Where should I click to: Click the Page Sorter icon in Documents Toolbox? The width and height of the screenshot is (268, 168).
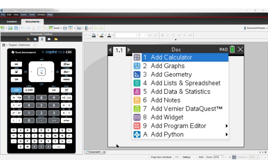click(35, 39)
